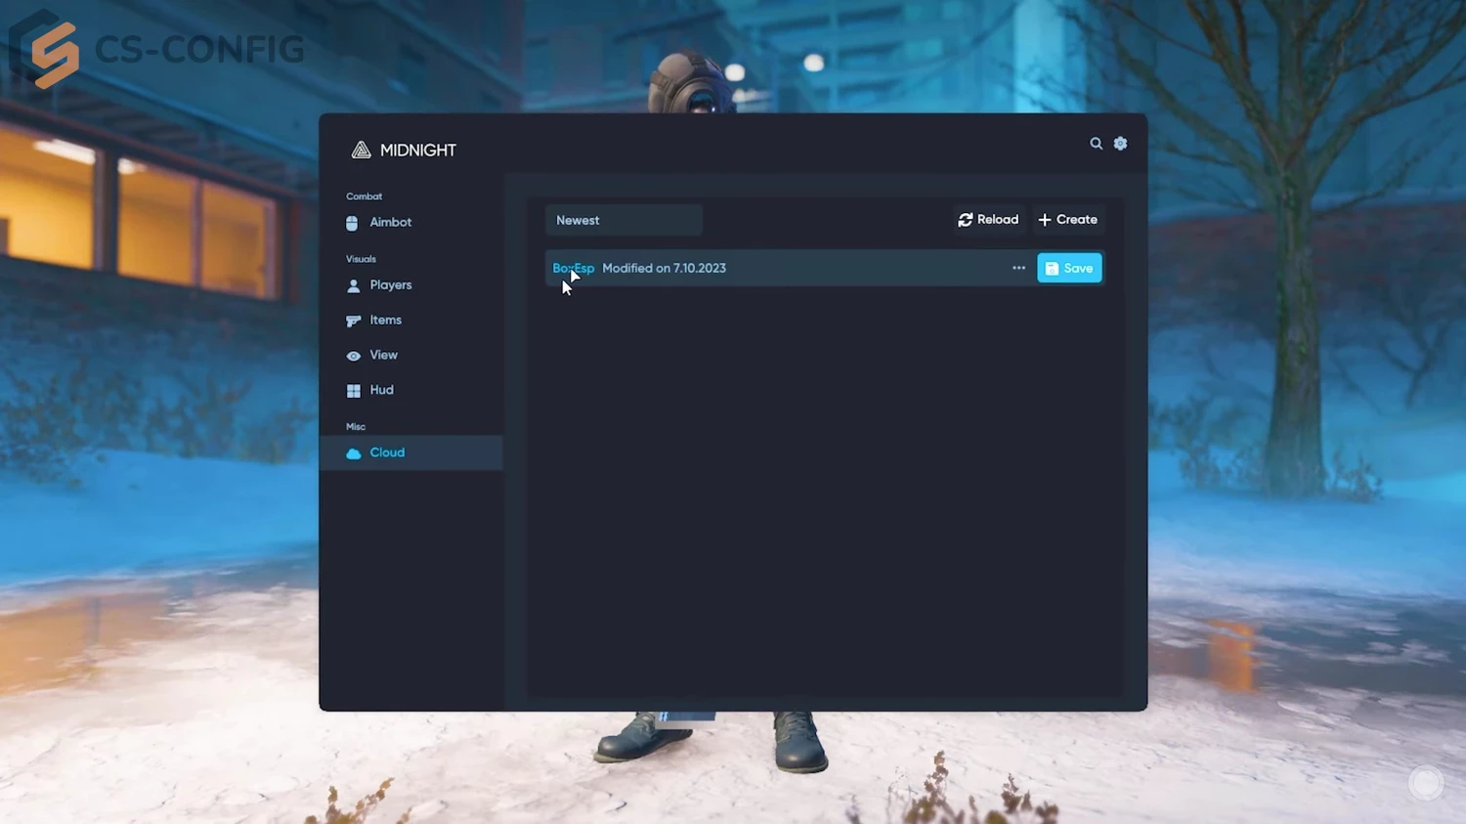Click the Cloud misc icon
Viewport: 1466px width, 824px height.
352,453
